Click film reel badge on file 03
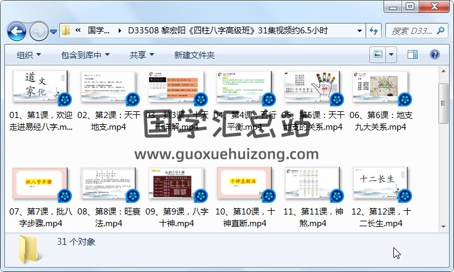 201,100
